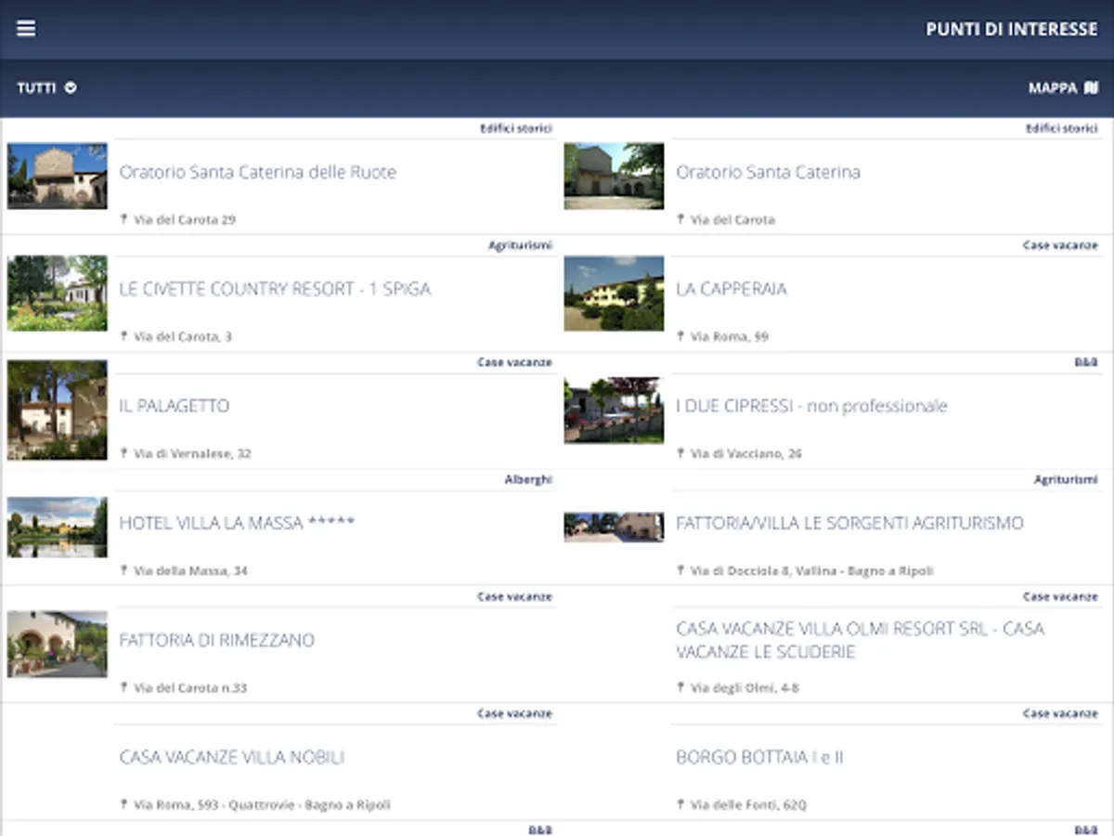Click 'Case vacanze' label above CASA VACANZE VILLA NOBILI
1114x836 pixels.
514,713
